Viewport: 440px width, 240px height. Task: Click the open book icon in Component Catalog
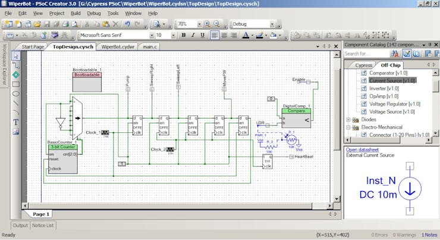pyautogui.click(x=416, y=54)
